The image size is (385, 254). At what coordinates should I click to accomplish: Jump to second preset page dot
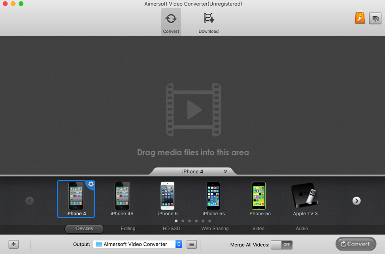point(183,221)
